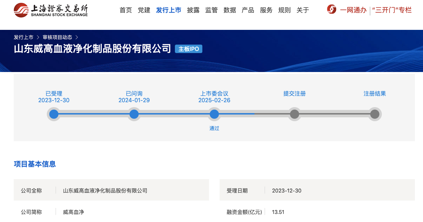Click the 13.51 financing amount value
The height and width of the screenshot is (222, 423).
click(x=278, y=212)
